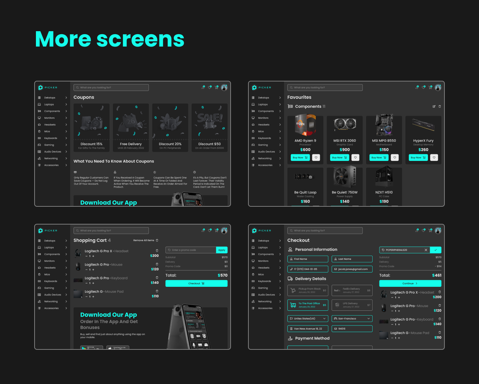The image size is (479, 384).
Task: Delete Logitech G Mouse Pad in Shopping Cart
Action: click(x=157, y=291)
